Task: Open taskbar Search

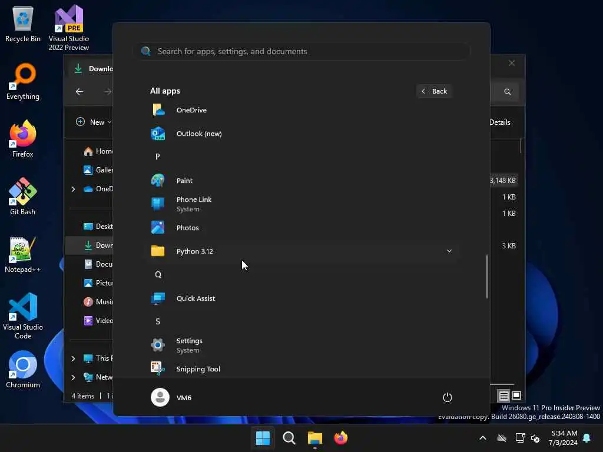Action: [x=289, y=438]
